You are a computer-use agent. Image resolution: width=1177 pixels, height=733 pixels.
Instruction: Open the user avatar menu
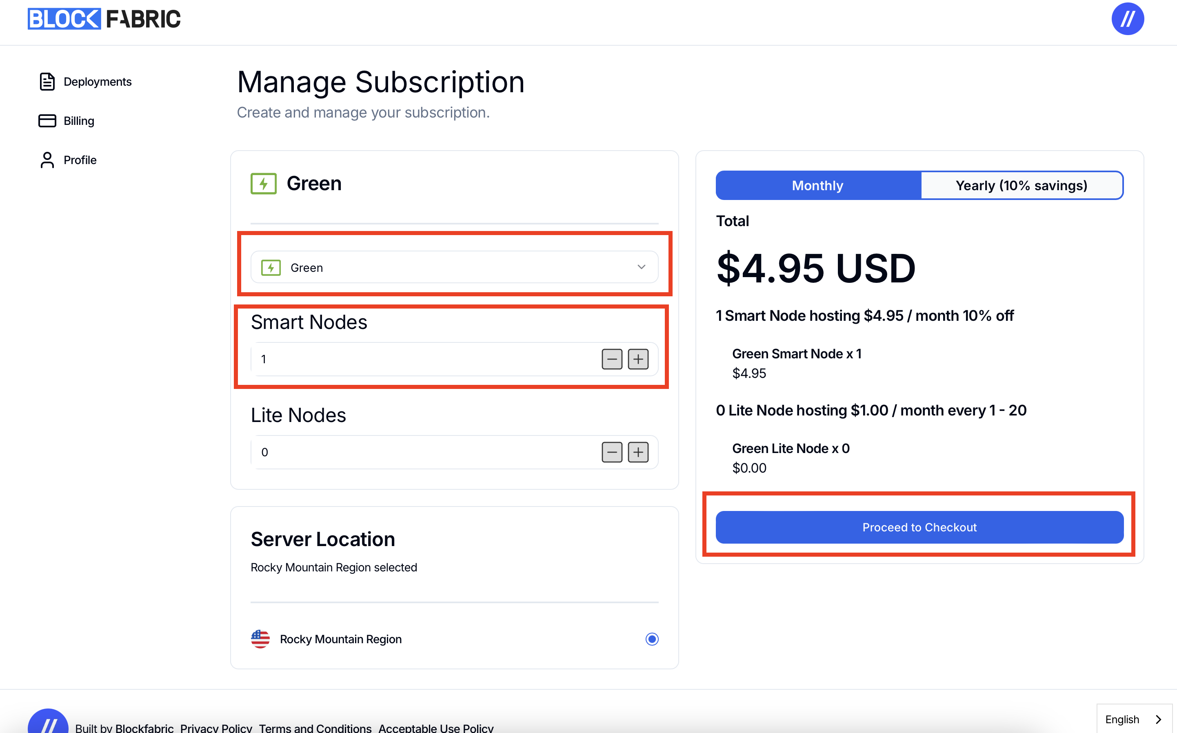[x=1127, y=19]
